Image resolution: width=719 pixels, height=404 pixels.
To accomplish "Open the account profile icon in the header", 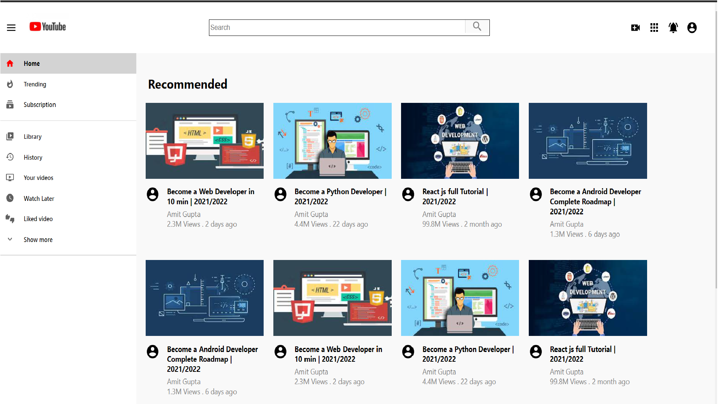I will coord(692,28).
